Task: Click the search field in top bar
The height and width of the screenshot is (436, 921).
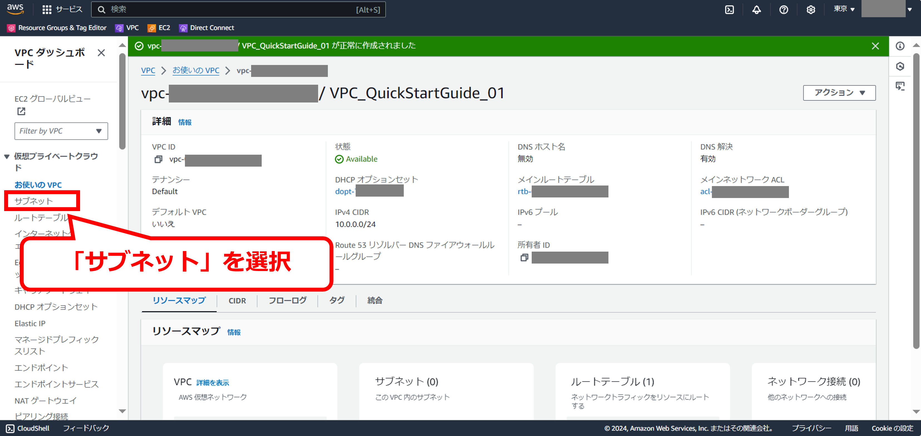Action: pos(238,10)
